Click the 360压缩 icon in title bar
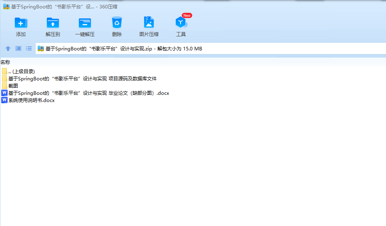Viewport: 386px width, 226px height. (6, 7)
